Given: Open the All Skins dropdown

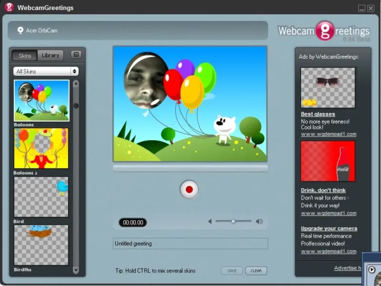Looking at the screenshot, I should (46, 71).
